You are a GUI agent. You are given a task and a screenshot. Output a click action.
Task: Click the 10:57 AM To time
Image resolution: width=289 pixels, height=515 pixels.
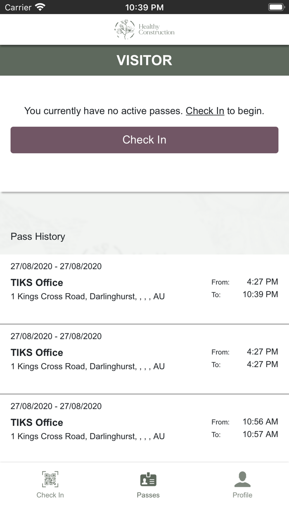tap(260, 434)
